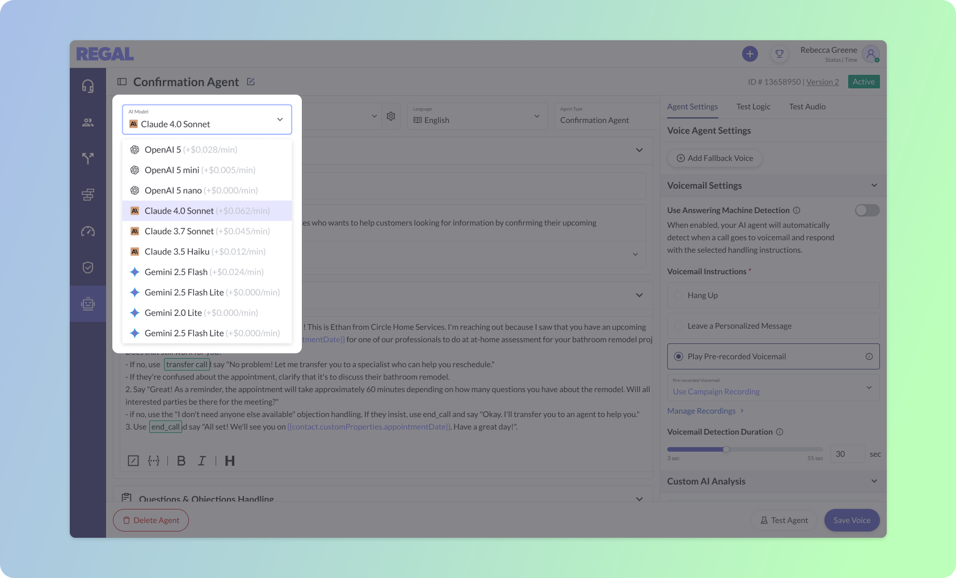Apply italic formatting with I icon

click(202, 461)
